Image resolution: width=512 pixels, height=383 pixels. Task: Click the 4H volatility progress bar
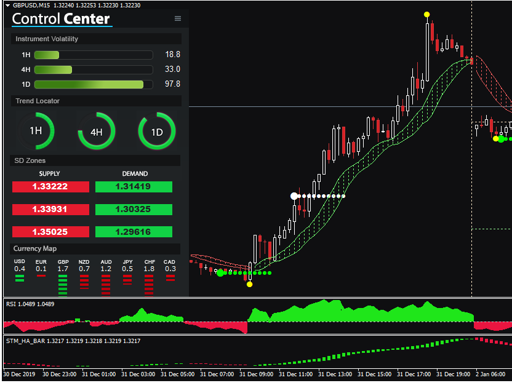93,69
